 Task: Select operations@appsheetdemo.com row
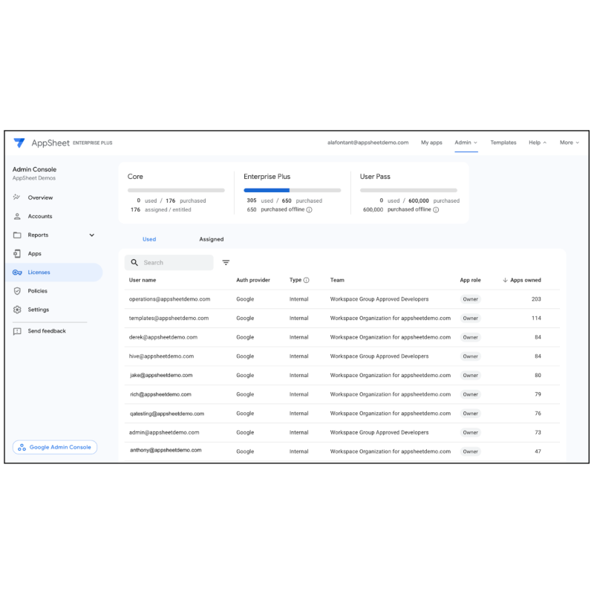[342, 299]
